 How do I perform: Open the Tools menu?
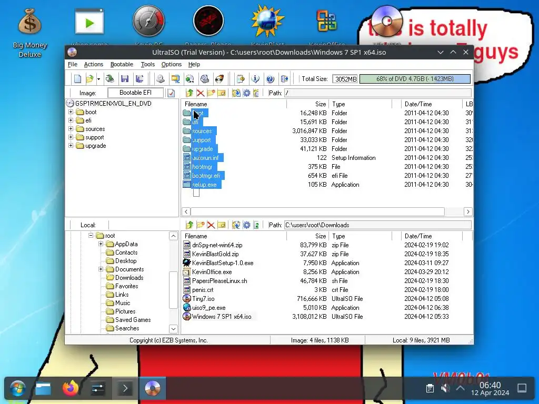click(148, 64)
